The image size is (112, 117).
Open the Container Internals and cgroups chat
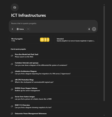[53, 64]
